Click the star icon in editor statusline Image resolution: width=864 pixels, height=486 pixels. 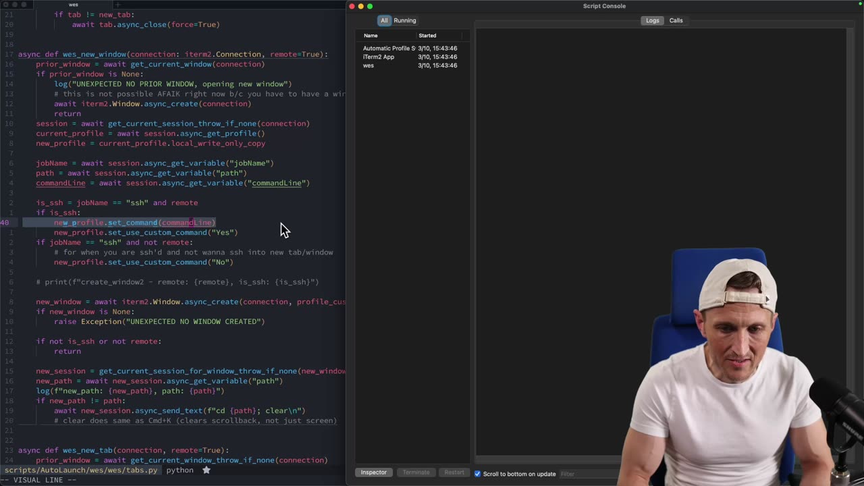207,470
